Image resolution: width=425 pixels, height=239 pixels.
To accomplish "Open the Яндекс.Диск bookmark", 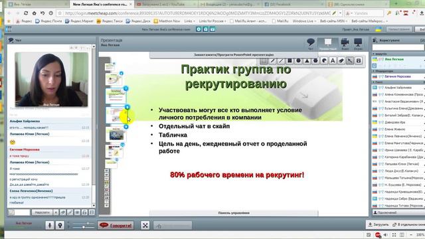I will [x=138, y=21].
